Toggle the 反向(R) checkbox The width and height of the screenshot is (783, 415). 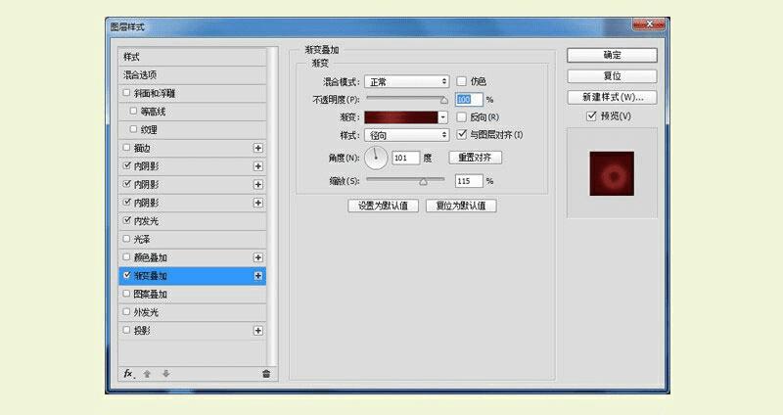461,116
